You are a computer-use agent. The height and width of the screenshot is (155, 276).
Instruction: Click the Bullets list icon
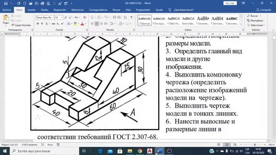(92, 17)
